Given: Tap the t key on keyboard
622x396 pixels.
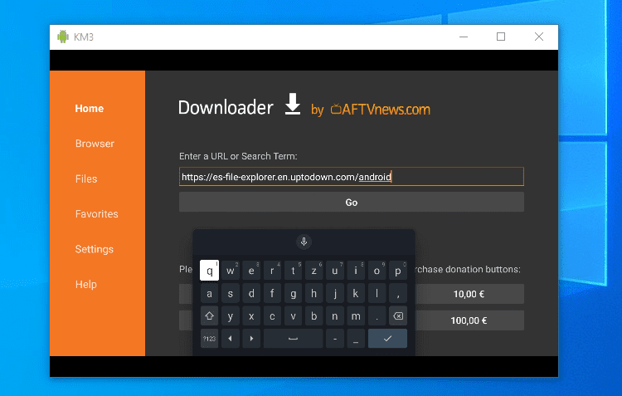Looking at the screenshot, I should tap(293, 271).
